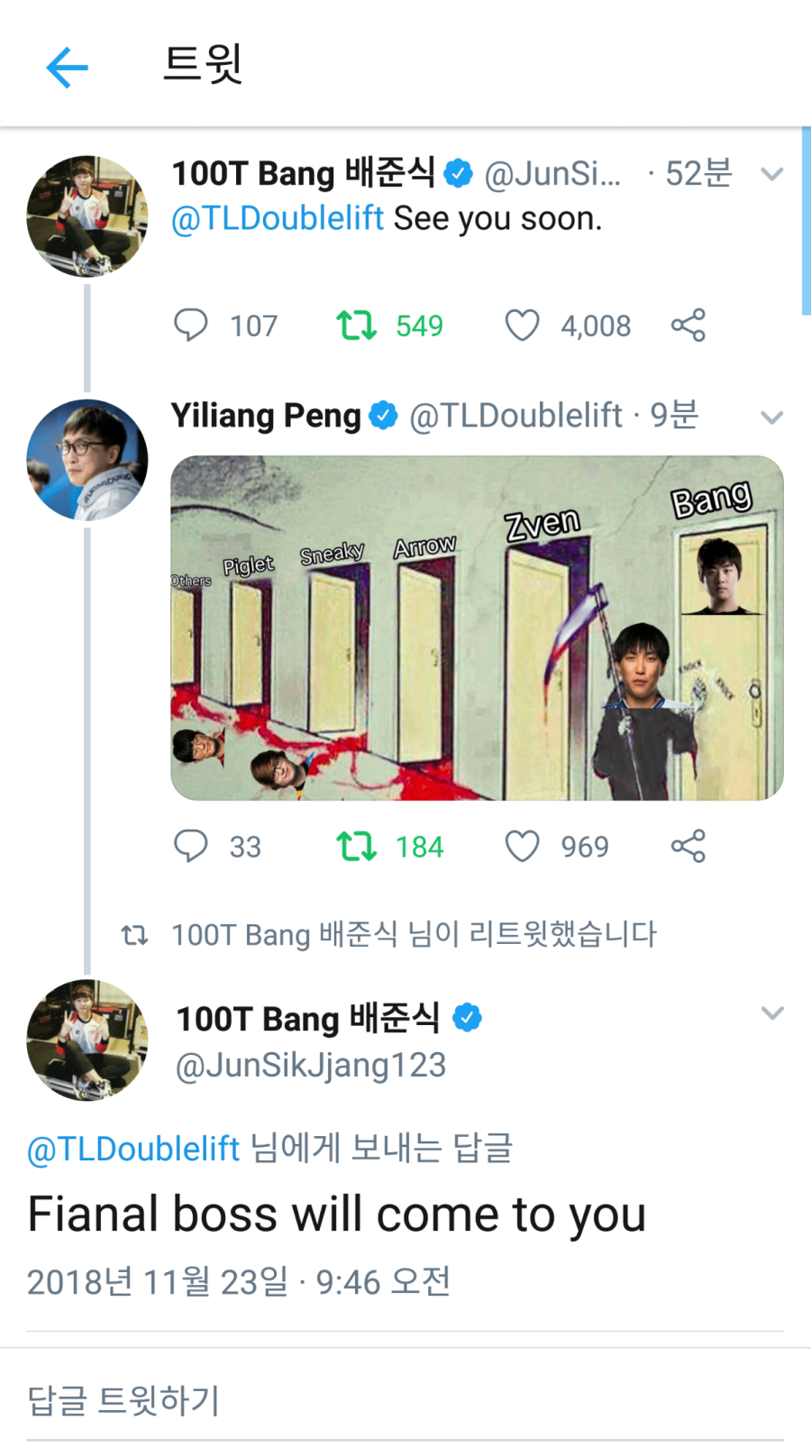Toggle retweet on 'See you soon' tweet
Viewport: 811px width, 1448px height.
(x=357, y=325)
